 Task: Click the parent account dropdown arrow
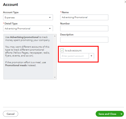91,56
